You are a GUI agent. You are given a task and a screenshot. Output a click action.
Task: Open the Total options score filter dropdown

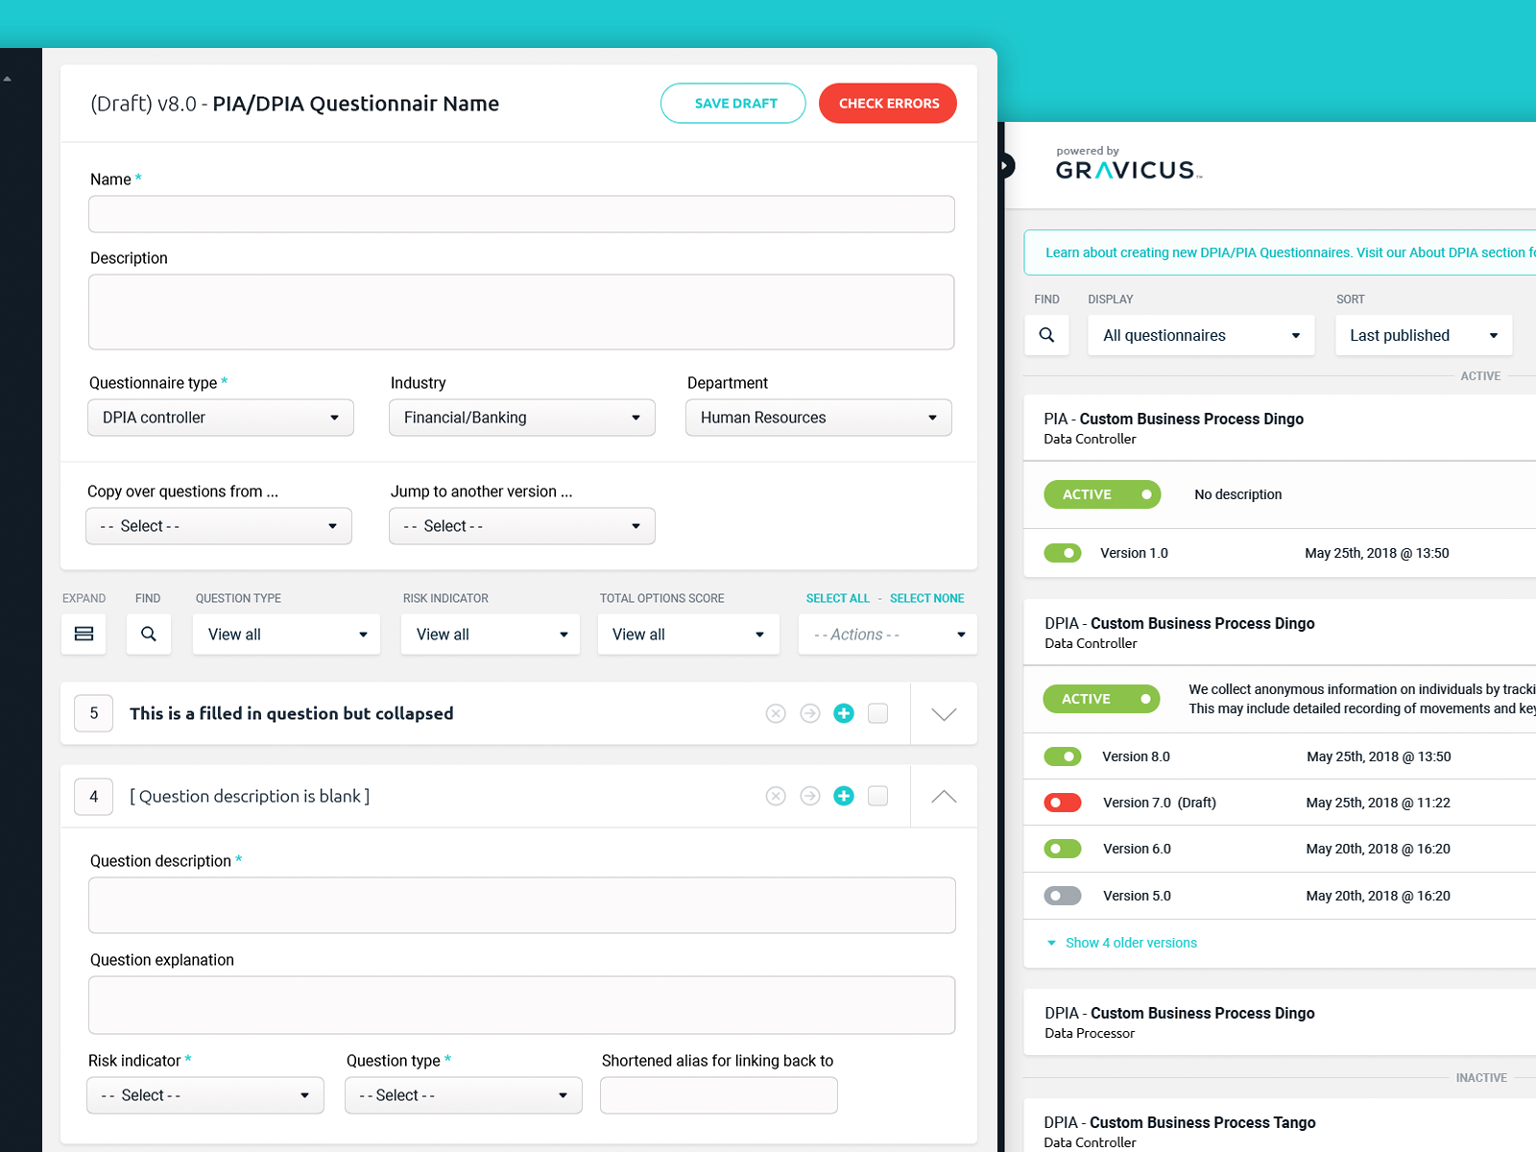pyautogui.click(x=687, y=635)
